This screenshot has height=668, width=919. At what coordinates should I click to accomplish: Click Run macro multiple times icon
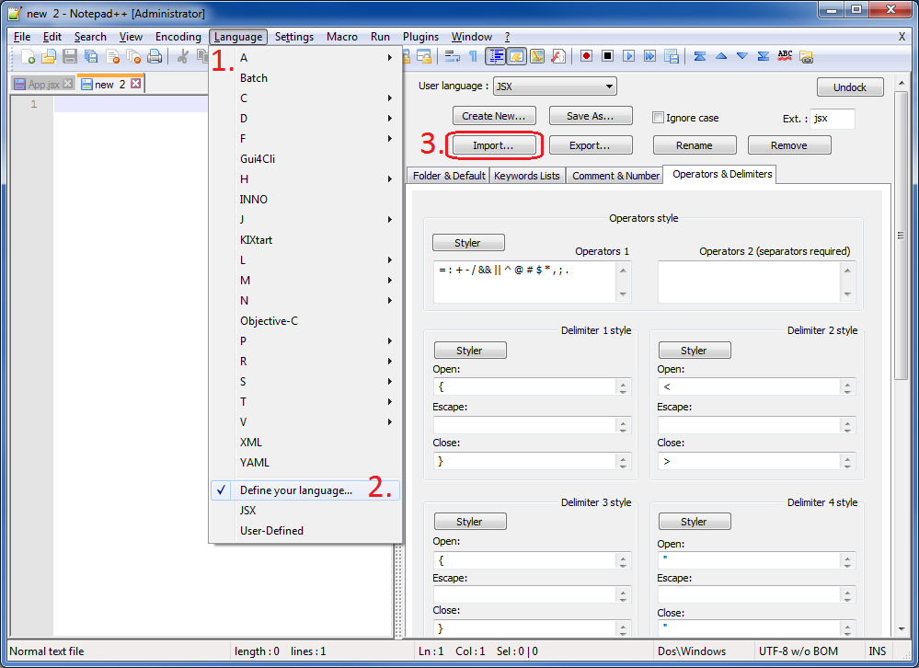pos(650,56)
